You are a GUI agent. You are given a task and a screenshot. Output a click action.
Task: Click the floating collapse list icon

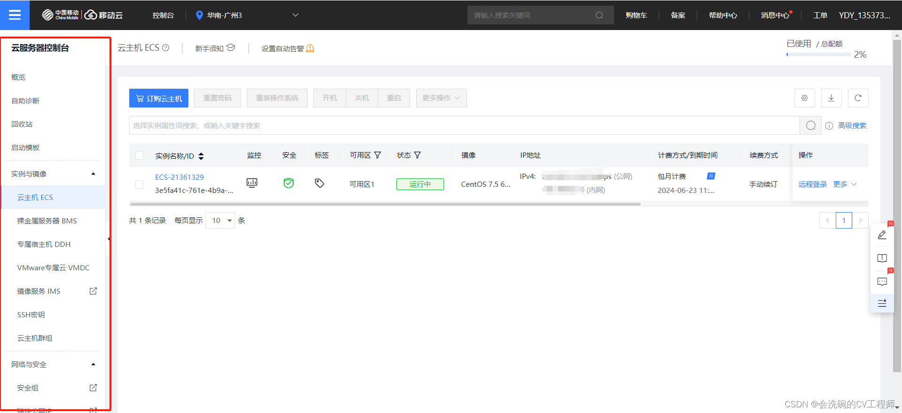(x=882, y=303)
